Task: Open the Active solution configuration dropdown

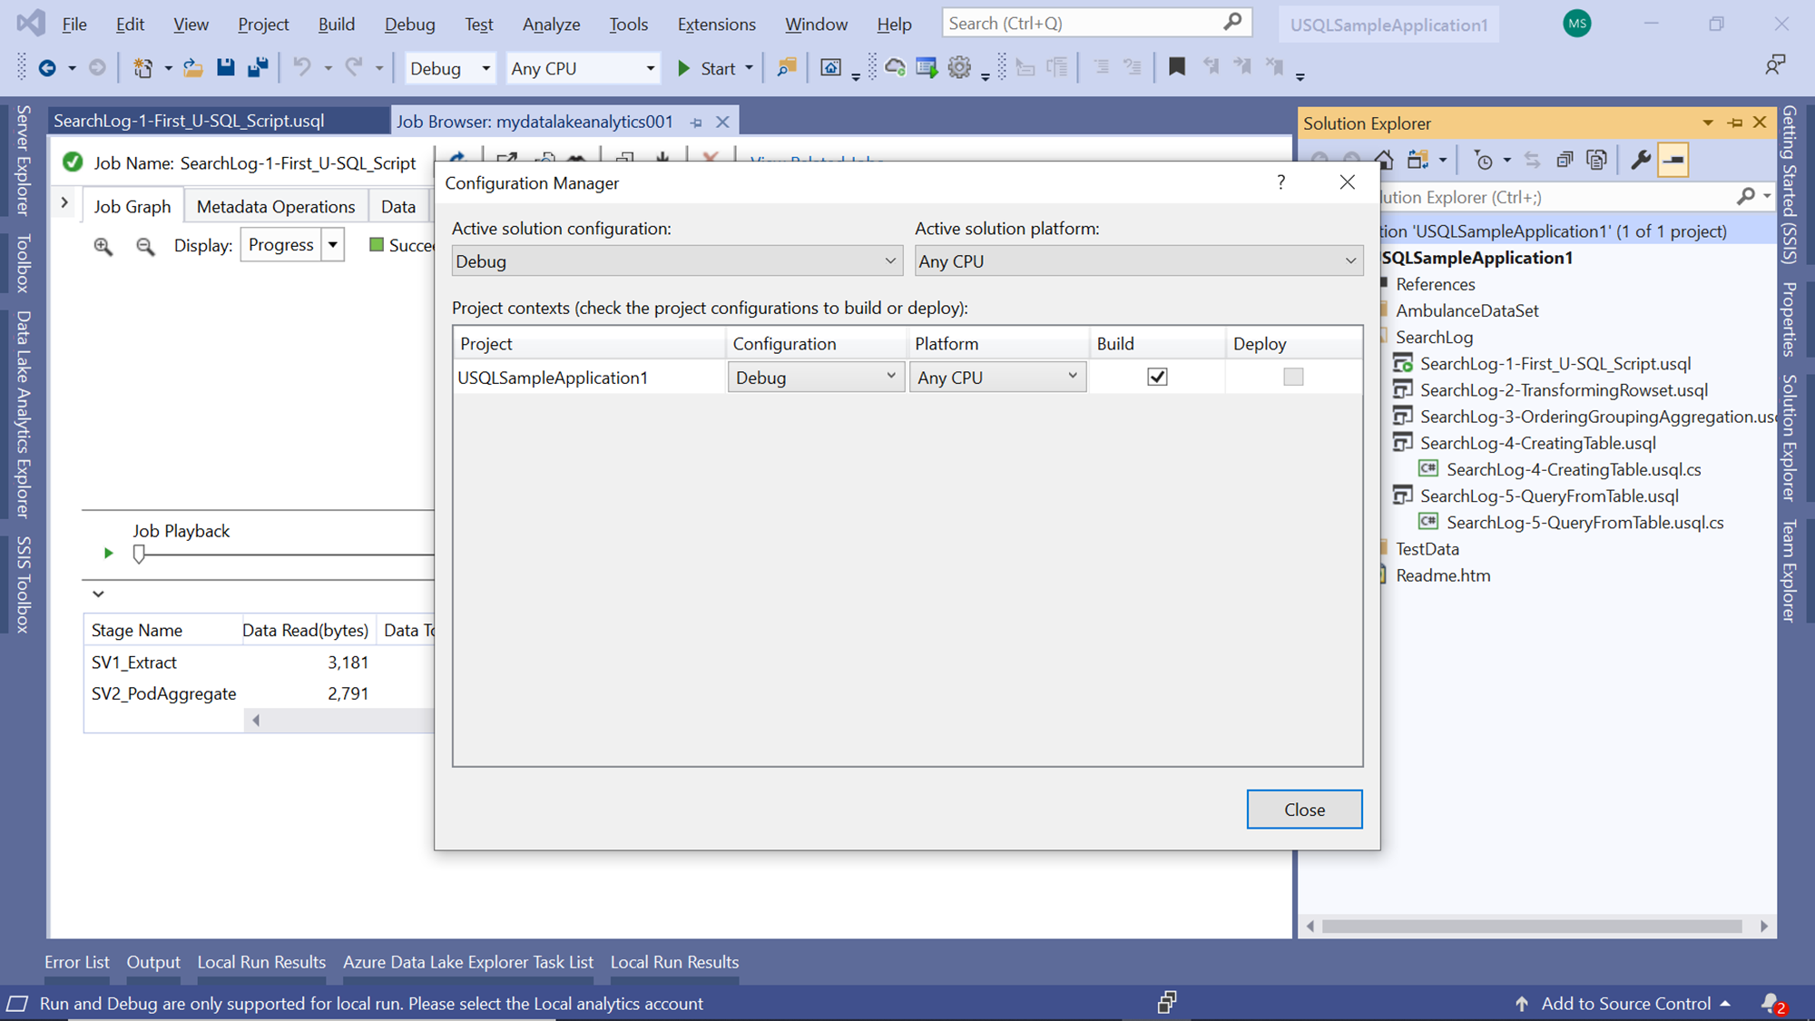Action: tap(676, 261)
